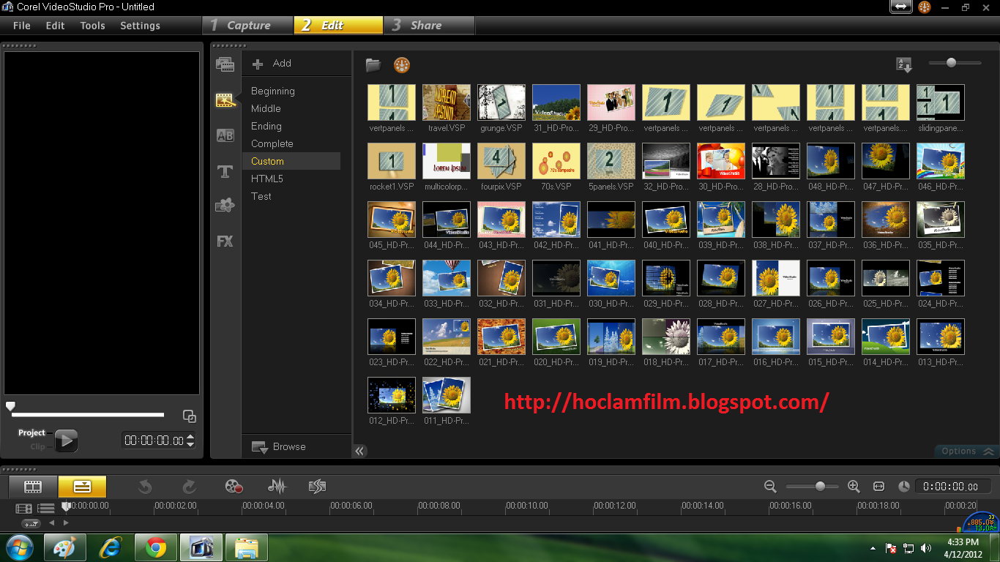Click the clock icon beside the project duration

[904, 486]
